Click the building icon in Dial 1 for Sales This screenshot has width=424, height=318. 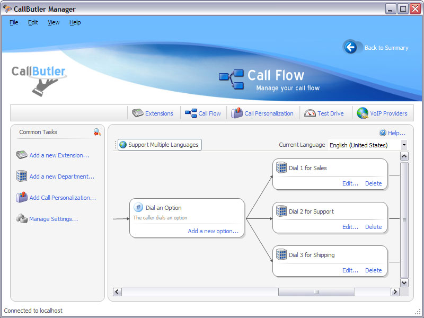pos(281,167)
